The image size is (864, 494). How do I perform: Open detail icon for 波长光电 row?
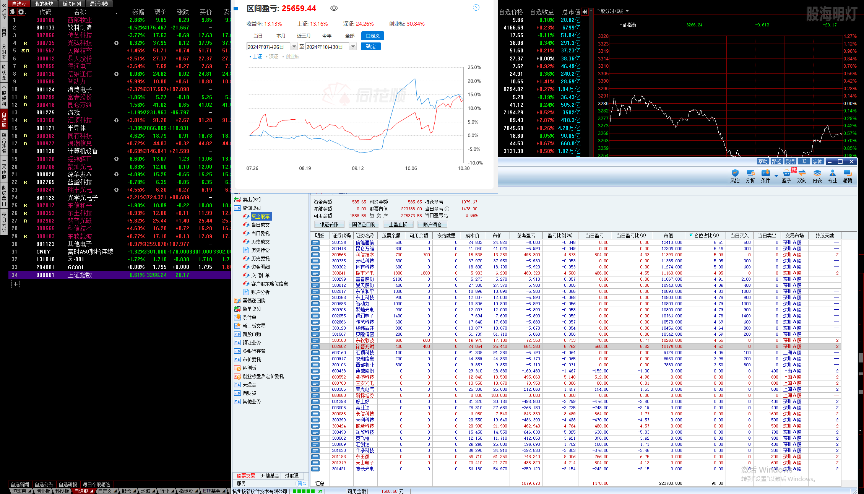click(x=315, y=469)
